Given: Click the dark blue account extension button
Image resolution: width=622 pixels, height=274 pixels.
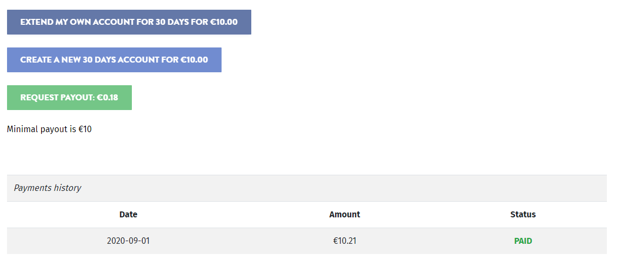Looking at the screenshot, I should [129, 22].
